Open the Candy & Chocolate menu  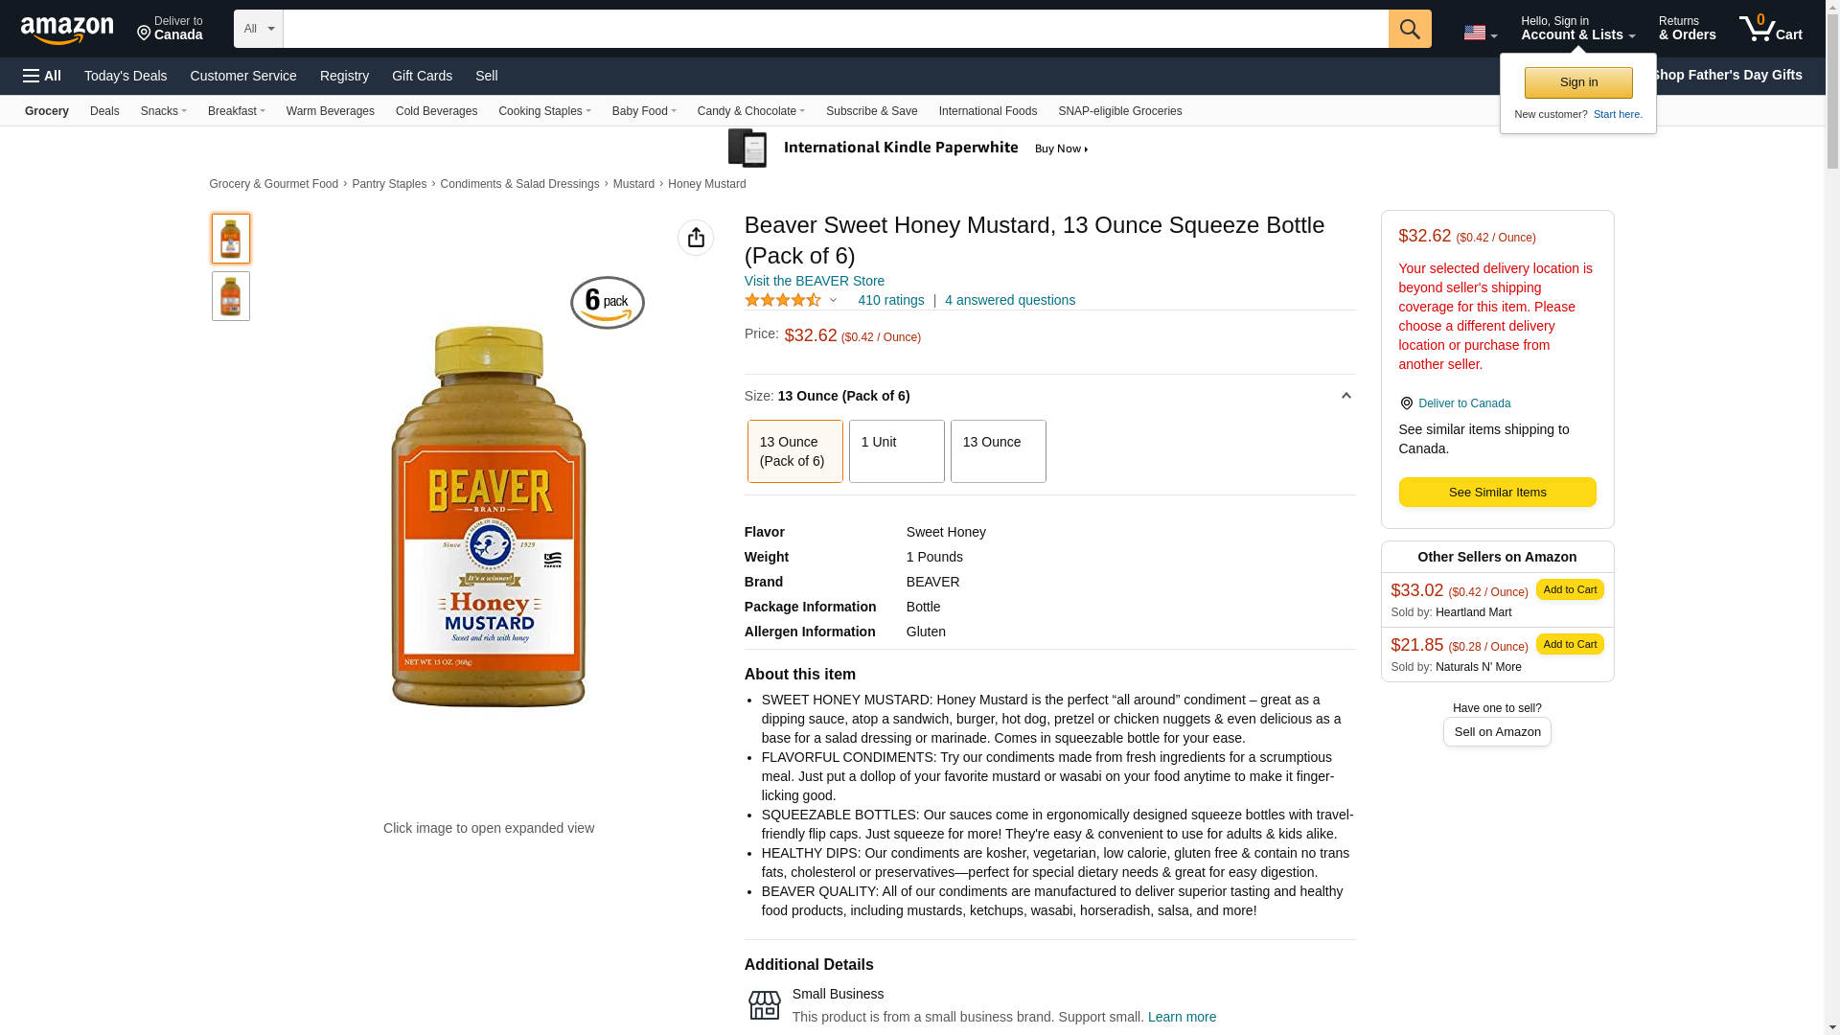[751, 111]
